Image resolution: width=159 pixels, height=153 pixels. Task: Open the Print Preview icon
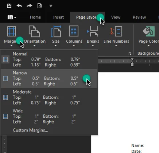[x=39, y=6]
